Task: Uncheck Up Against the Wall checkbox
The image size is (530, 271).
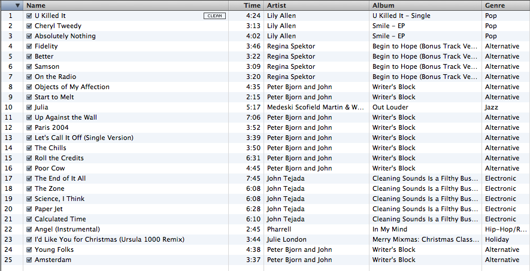Action: click(x=29, y=117)
